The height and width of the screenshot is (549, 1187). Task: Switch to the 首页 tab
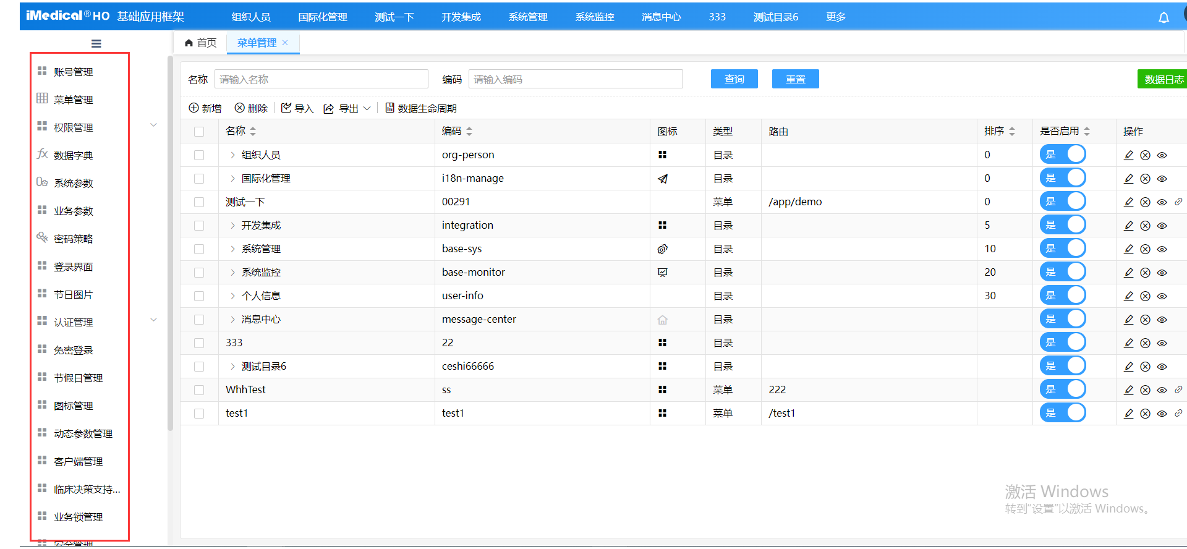(201, 43)
